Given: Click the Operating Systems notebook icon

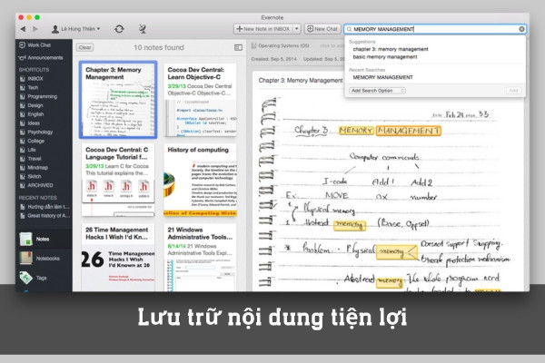Looking at the screenshot, I should point(254,46).
